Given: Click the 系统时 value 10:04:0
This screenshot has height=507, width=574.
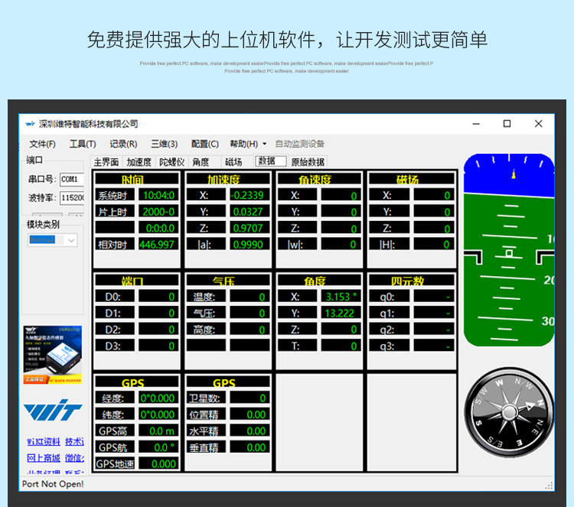Looking at the screenshot, I should tap(158, 195).
